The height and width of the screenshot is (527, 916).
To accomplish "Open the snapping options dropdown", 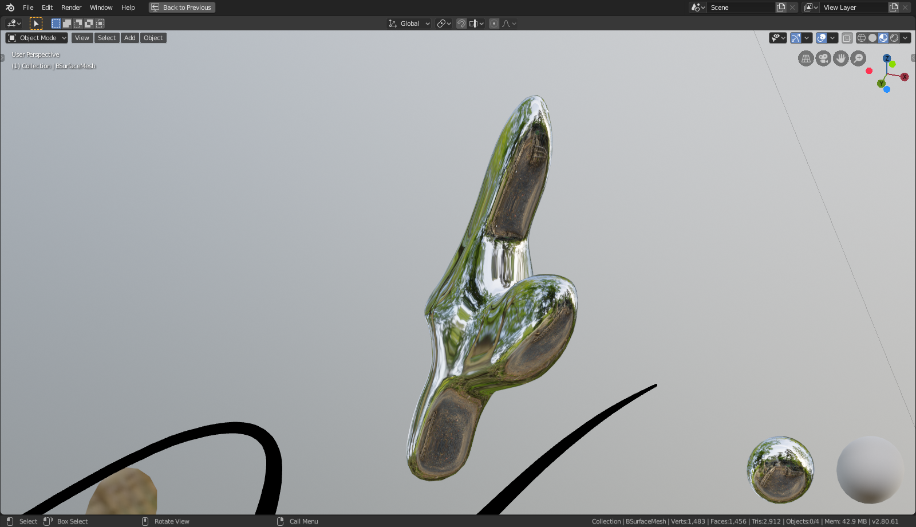I will pyautogui.click(x=476, y=23).
